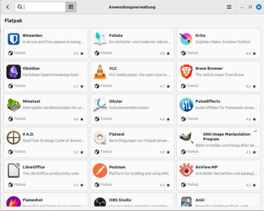Open the Foliate eBook reader icon
Image resolution: width=264 pixels, height=211 pixels.
click(x=100, y=39)
